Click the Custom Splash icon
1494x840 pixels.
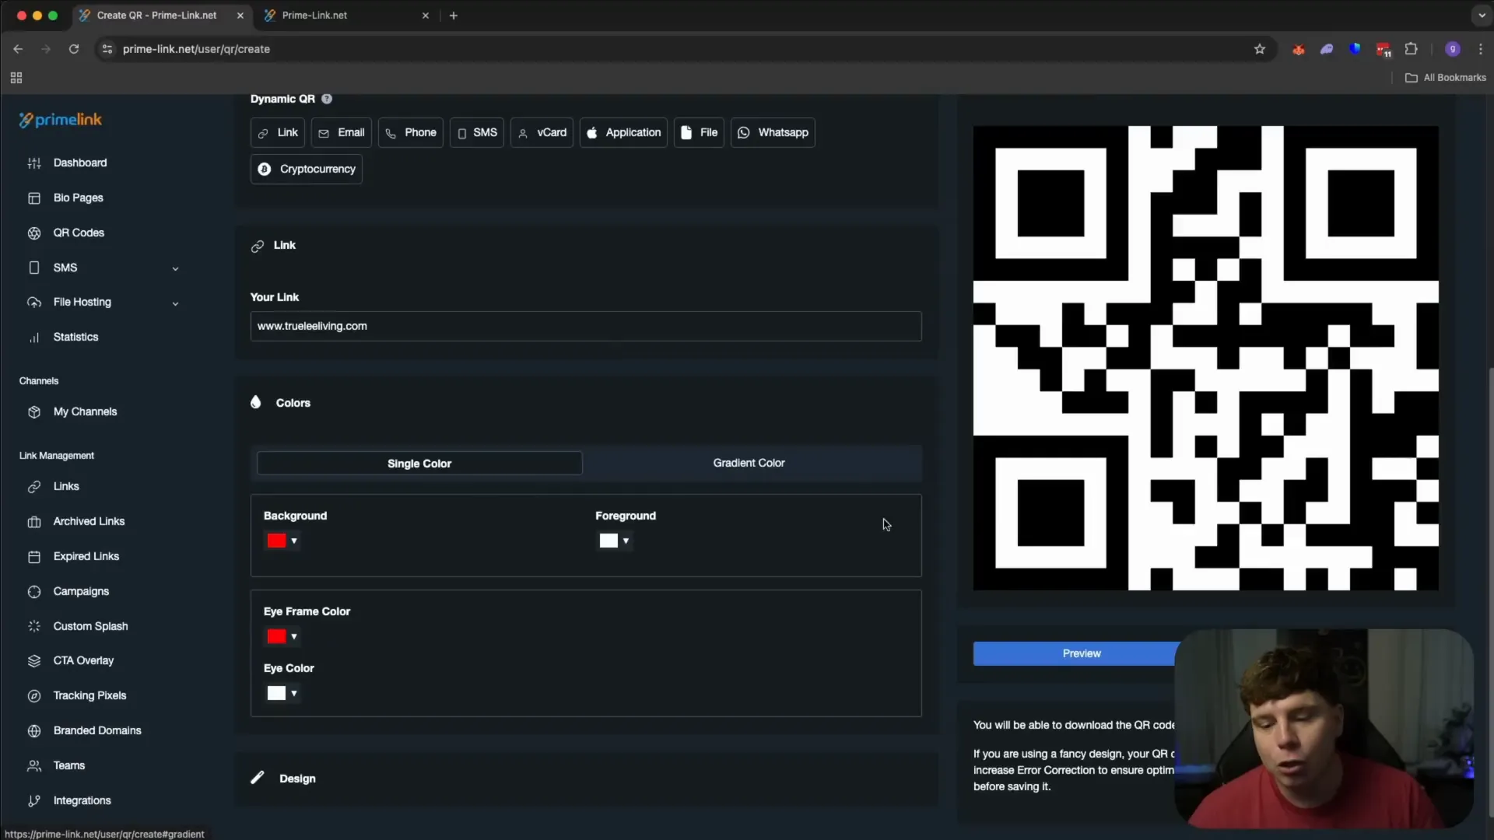[x=34, y=626]
